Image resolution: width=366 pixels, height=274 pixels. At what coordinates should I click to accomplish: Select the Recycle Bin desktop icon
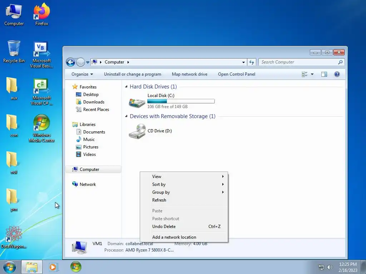pos(14,52)
